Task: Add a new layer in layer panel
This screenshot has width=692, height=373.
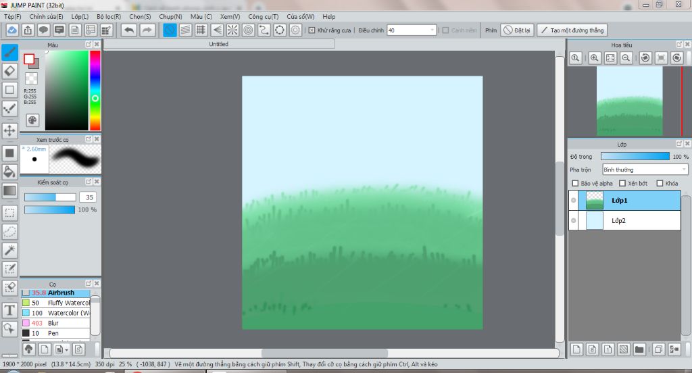Action: click(x=576, y=349)
